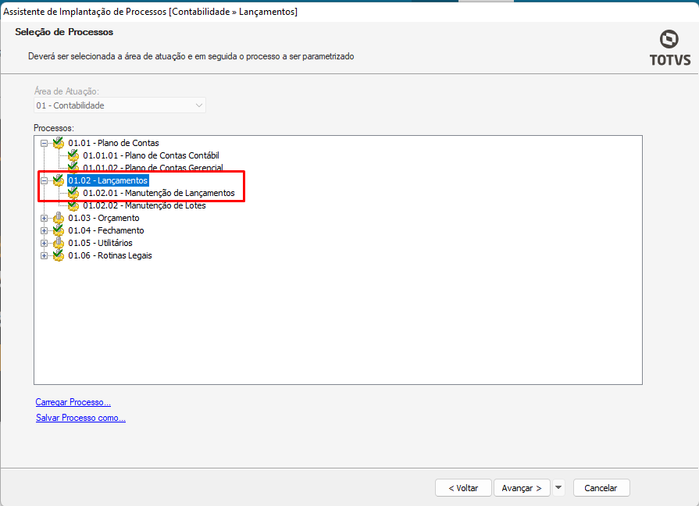Go back with the Voltar button

[463, 488]
